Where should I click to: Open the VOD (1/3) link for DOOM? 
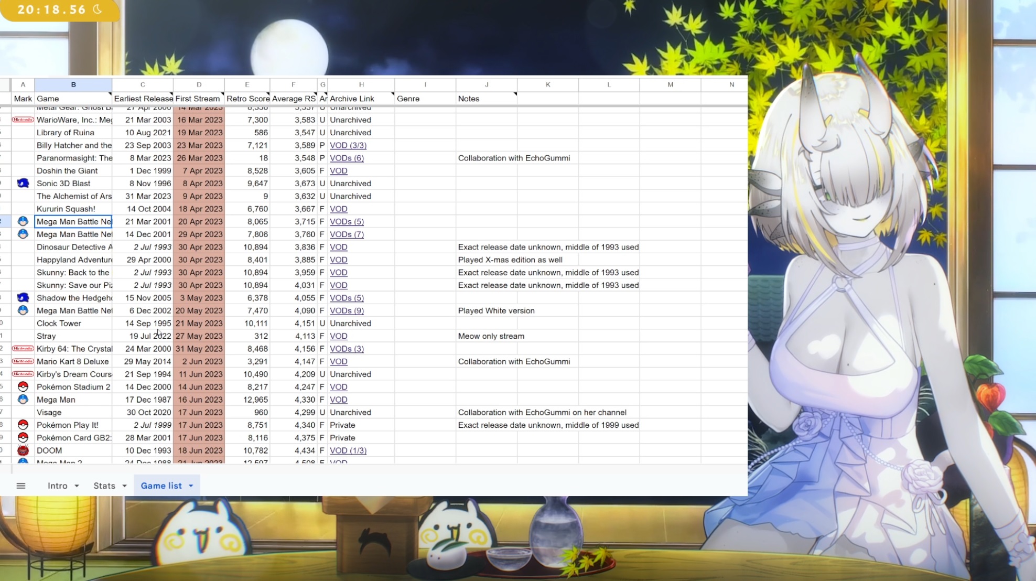(348, 450)
